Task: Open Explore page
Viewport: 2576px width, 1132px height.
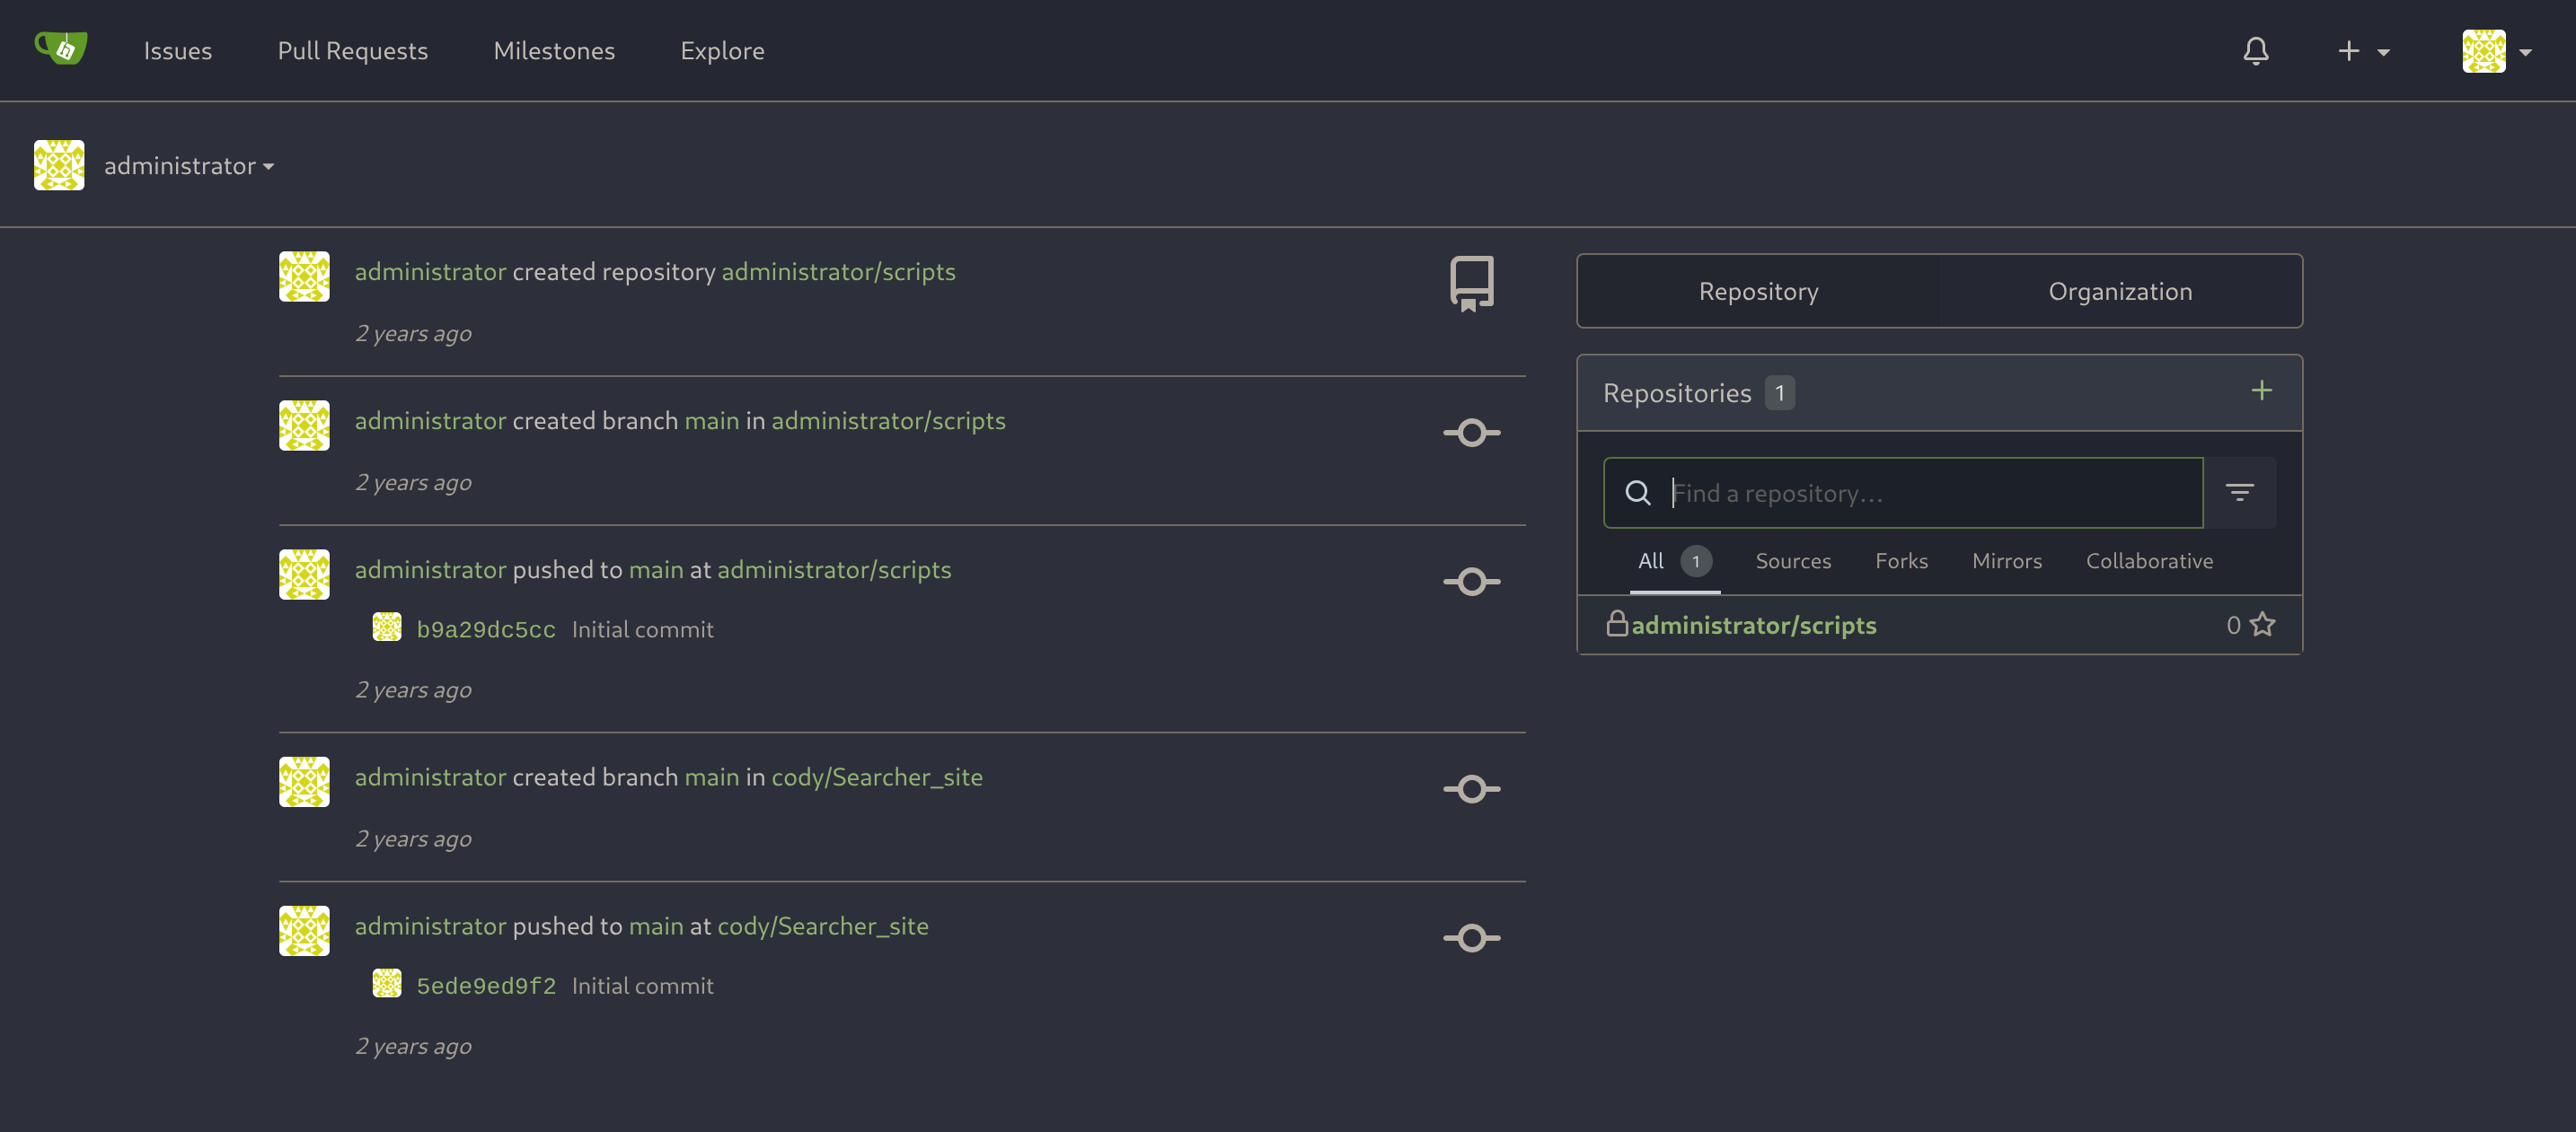Action: (722, 51)
